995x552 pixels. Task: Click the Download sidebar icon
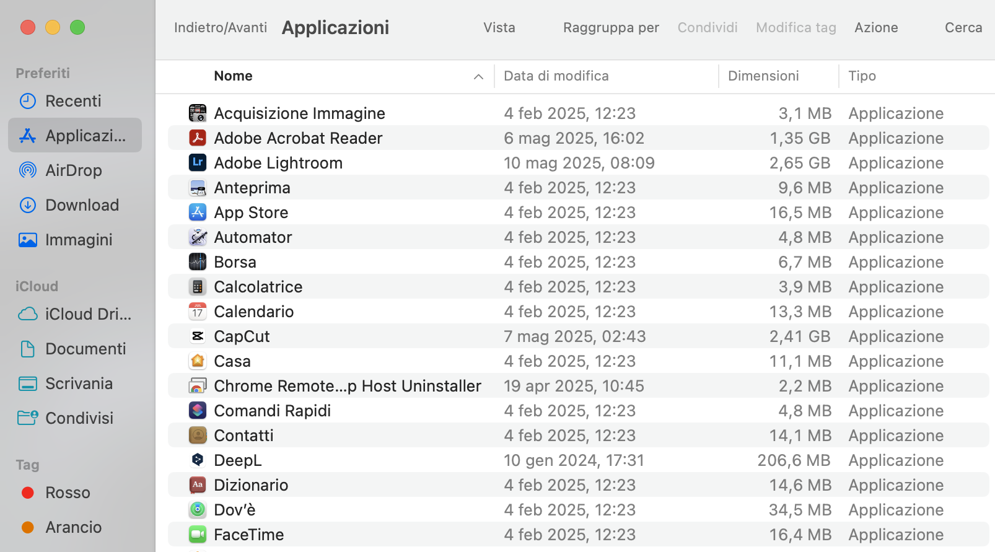(x=27, y=204)
